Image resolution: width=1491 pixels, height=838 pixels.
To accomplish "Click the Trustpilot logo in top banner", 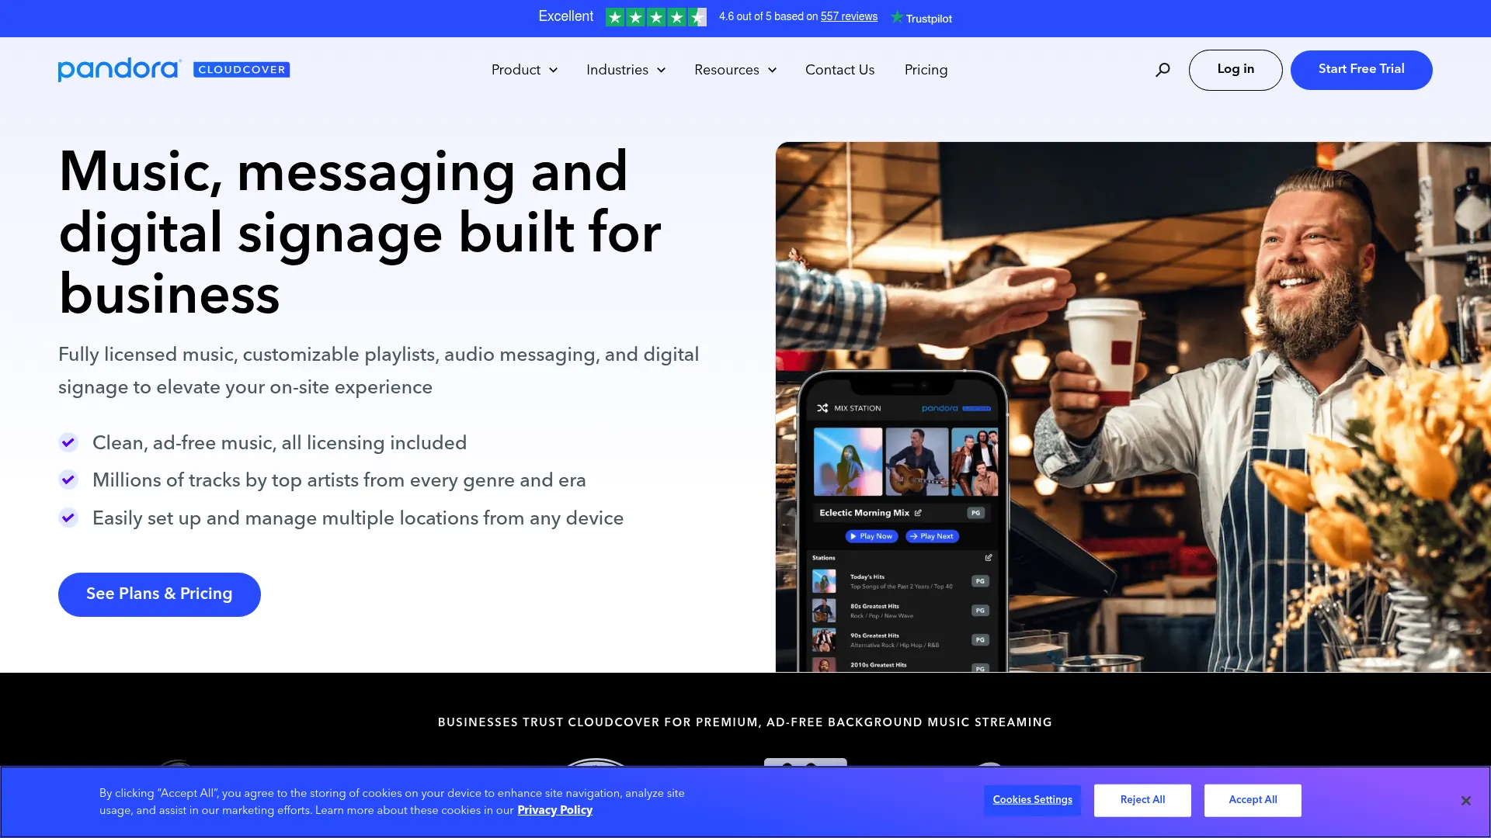I will pos(921,18).
